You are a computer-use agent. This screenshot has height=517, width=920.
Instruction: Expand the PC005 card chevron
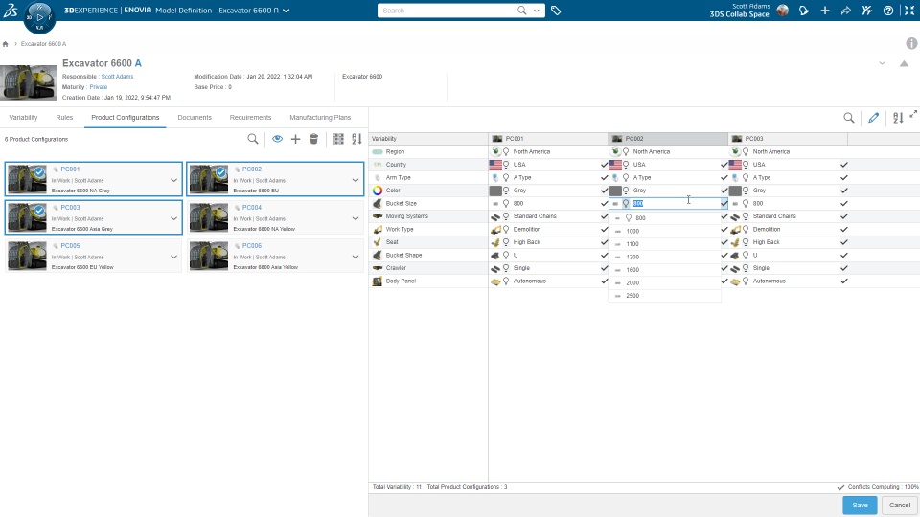click(173, 257)
